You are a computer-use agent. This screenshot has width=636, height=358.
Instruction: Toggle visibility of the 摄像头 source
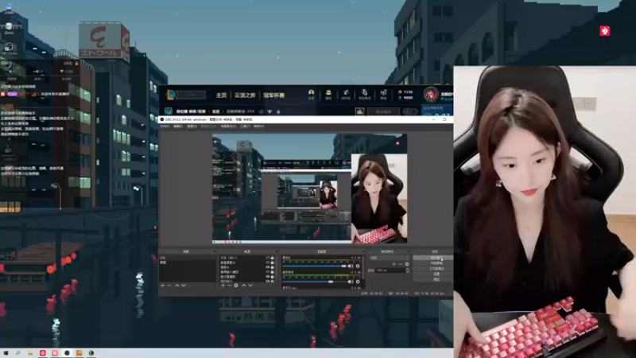(x=267, y=267)
